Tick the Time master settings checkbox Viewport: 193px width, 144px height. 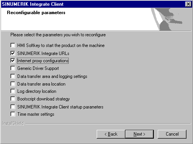(x=13, y=114)
